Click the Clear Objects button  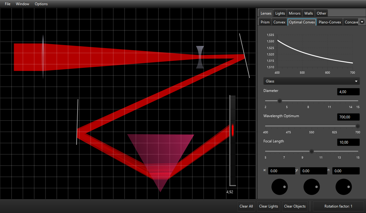coord(295,206)
